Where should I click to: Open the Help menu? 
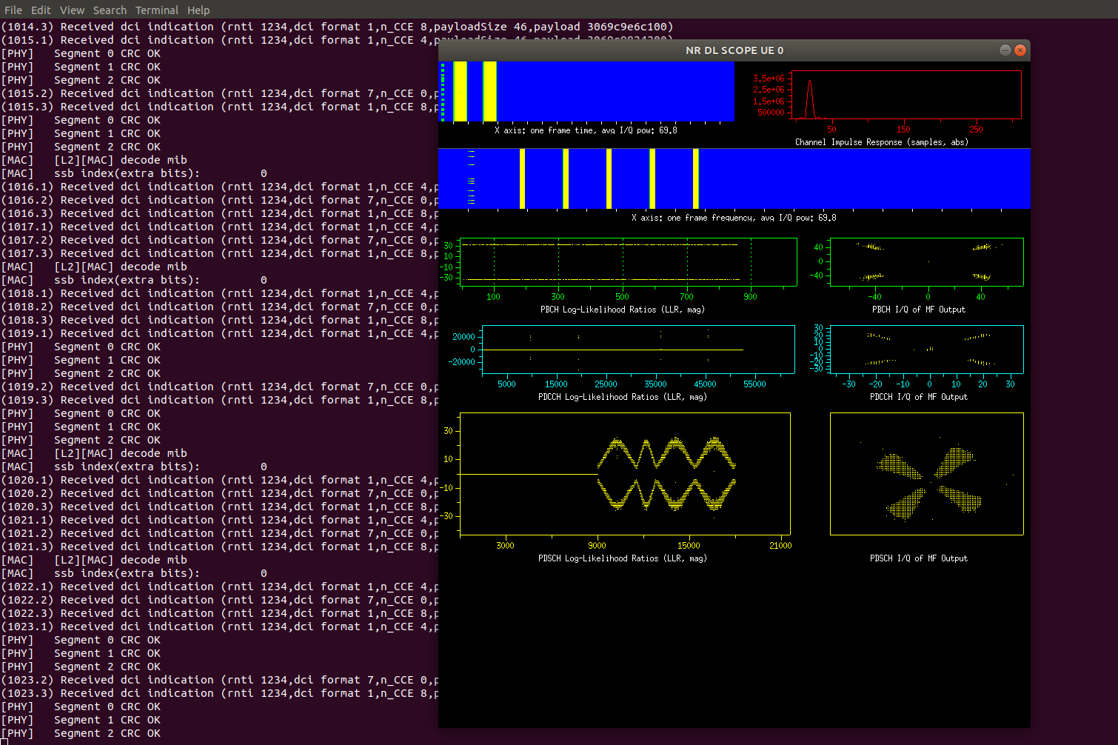(x=198, y=10)
